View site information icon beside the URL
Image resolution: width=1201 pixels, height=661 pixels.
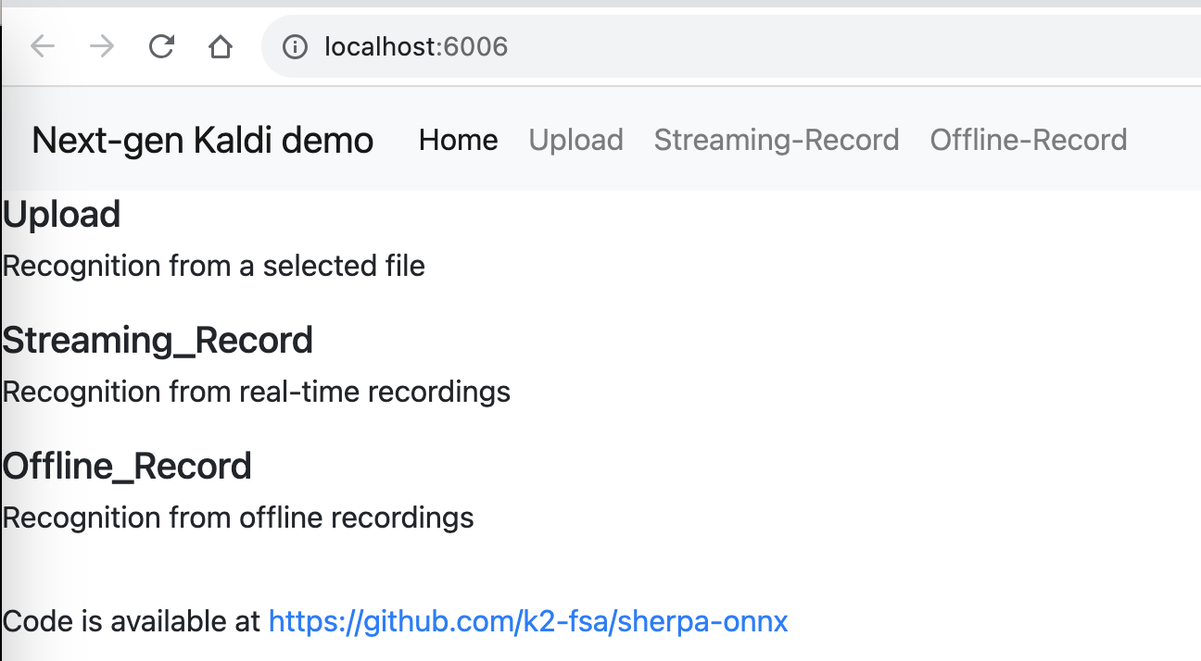click(x=295, y=46)
